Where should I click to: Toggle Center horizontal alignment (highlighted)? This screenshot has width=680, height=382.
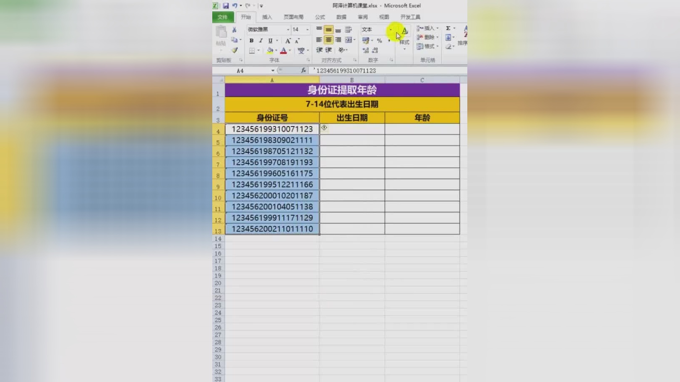pyautogui.click(x=328, y=40)
